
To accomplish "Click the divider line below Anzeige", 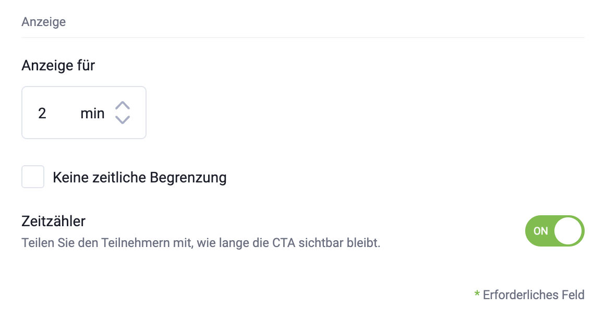I will pyautogui.click(x=302, y=38).
